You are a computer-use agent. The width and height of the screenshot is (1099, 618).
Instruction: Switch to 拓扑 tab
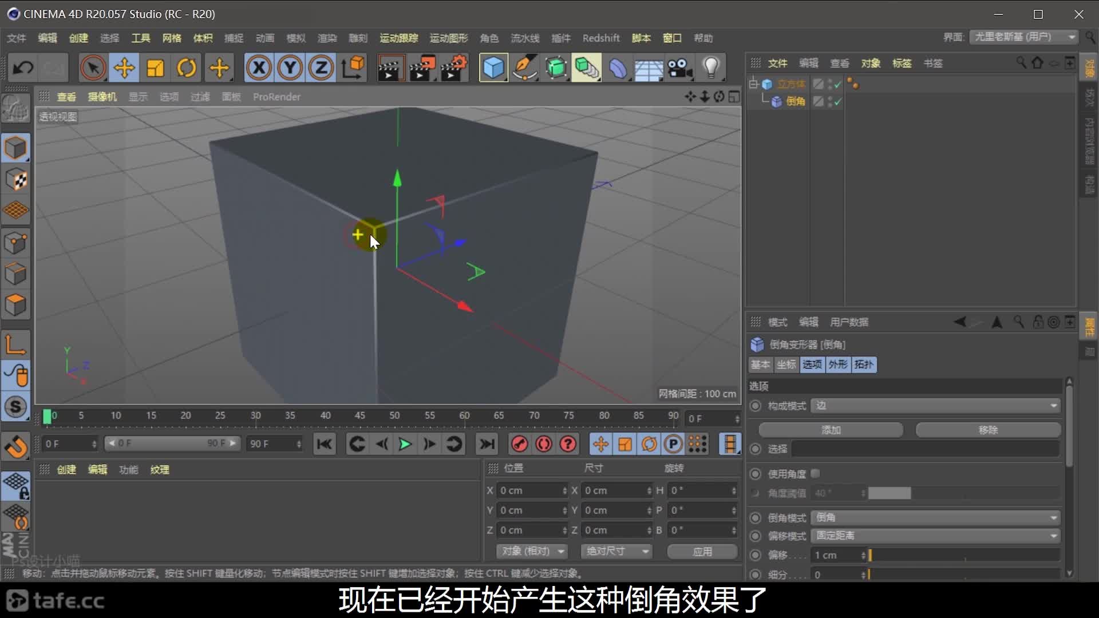click(x=864, y=365)
